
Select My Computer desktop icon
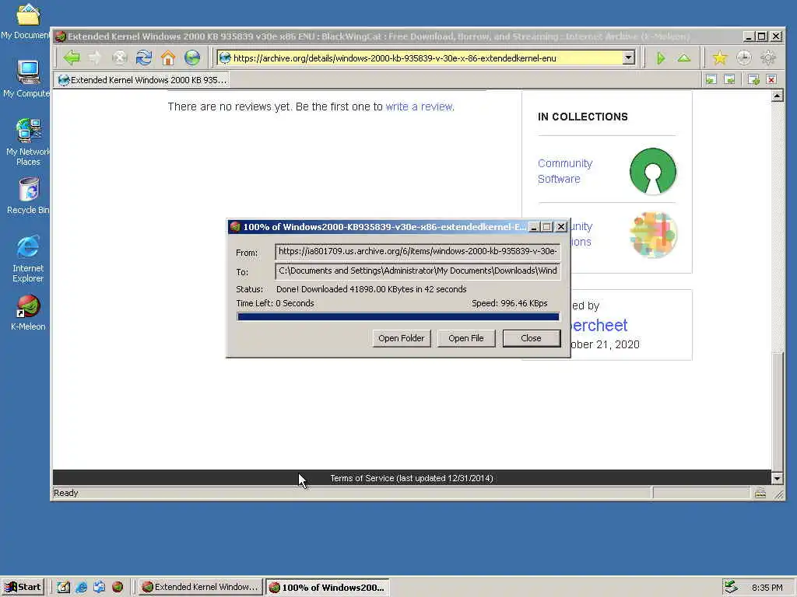(x=26, y=79)
